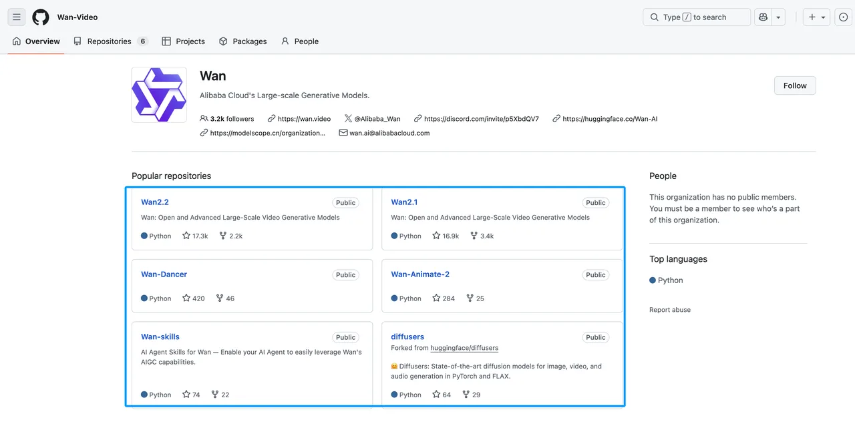Click the Public badge on Wan-Animate-2
The height and width of the screenshot is (430, 855).
(596, 275)
